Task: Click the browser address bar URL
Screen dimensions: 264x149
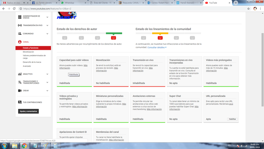Action: (47, 9)
